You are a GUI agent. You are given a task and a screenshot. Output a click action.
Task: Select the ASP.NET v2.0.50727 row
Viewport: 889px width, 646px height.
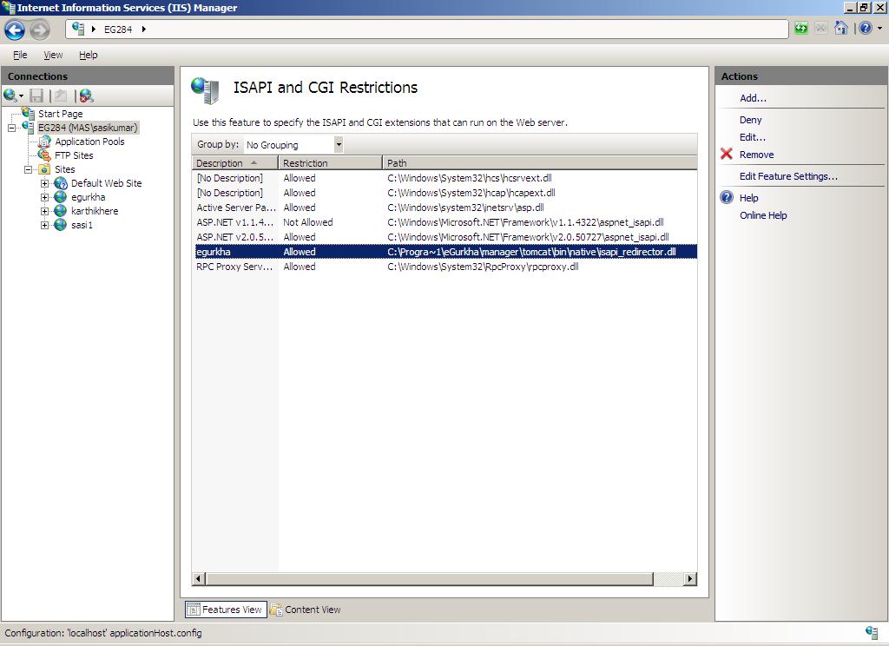pos(444,237)
